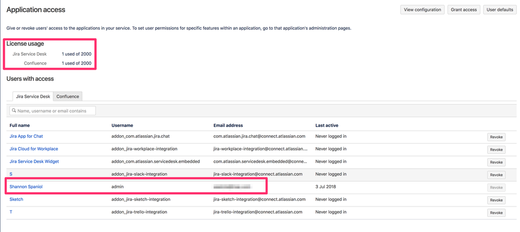Revoke access for addon_jira-trello-integration
The image size is (520, 232).
tap(496, 212)
